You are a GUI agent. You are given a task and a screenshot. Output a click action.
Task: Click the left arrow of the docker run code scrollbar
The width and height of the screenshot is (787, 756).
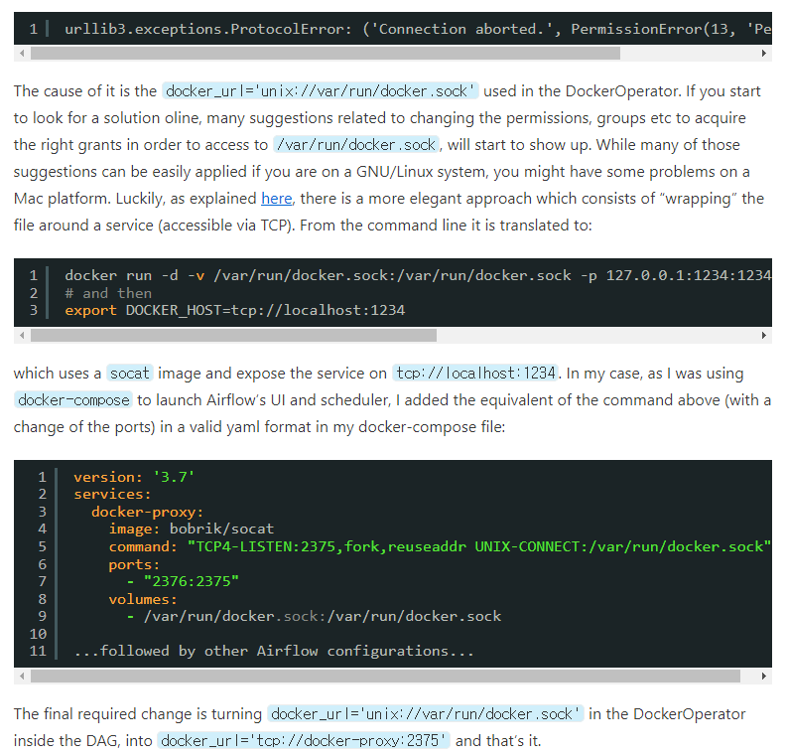coord(22,335)
